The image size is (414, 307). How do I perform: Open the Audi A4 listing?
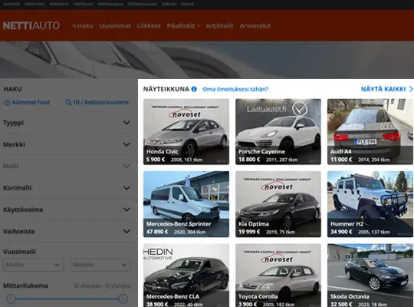pyautogui.click(x=370, y=132)
